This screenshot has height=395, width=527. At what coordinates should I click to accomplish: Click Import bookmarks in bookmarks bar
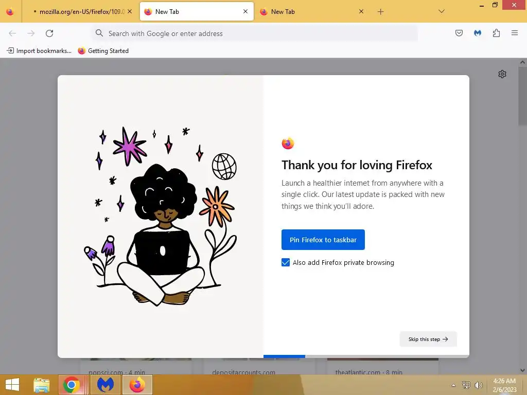tap(39, 51)
